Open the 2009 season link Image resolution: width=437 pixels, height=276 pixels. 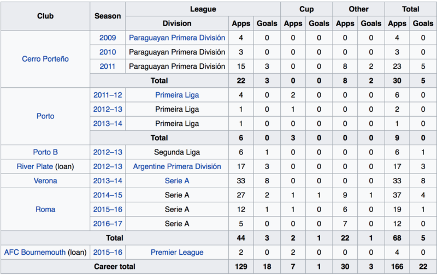[108, 38]
